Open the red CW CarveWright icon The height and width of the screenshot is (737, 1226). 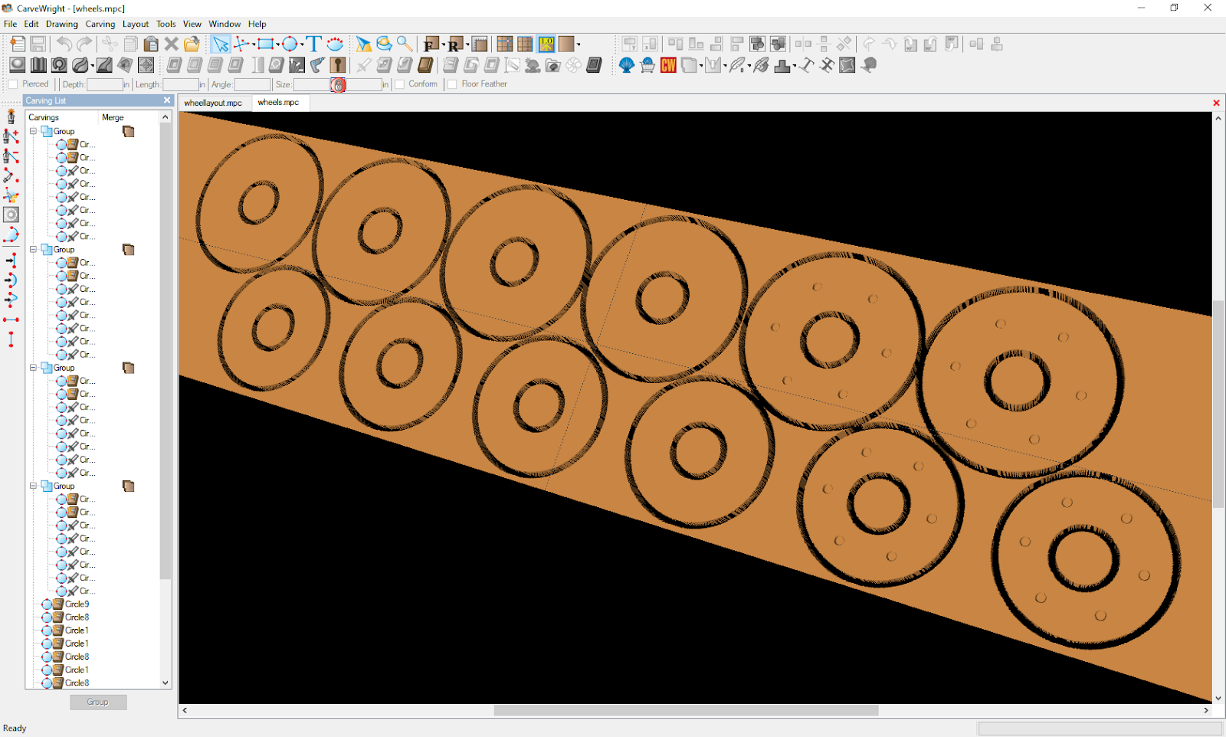(668, 65)
